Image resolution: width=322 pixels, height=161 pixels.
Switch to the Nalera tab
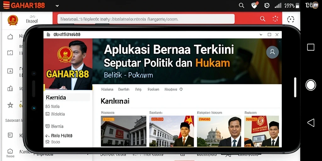point(108,89)
